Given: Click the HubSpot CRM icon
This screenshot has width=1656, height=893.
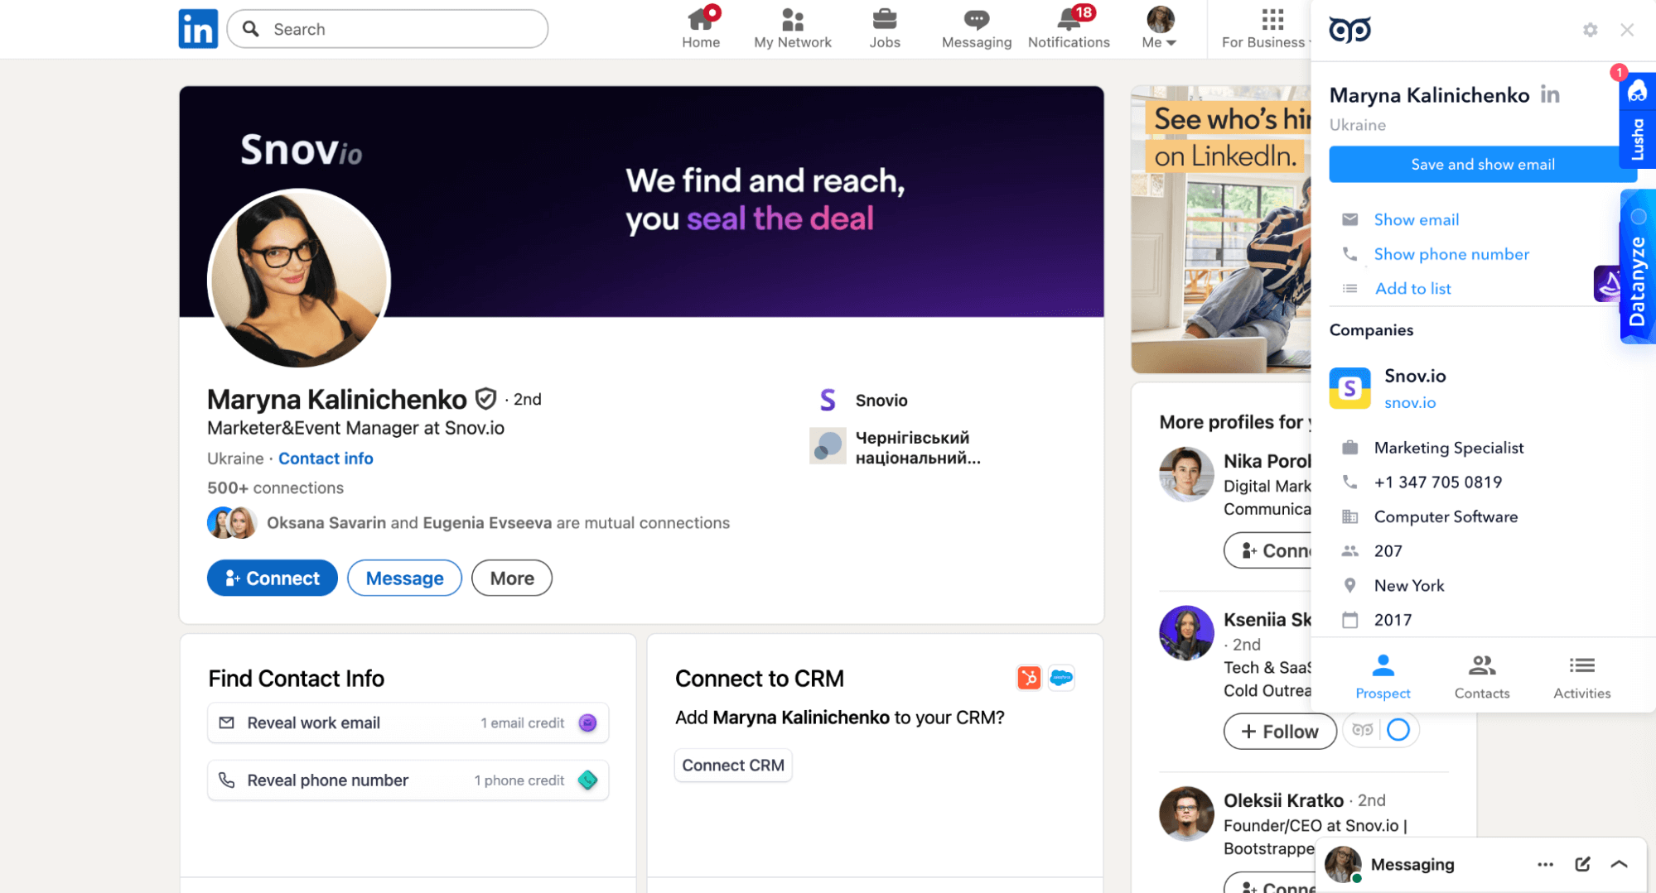Looking at the screenshot, I should [1028, 678].
